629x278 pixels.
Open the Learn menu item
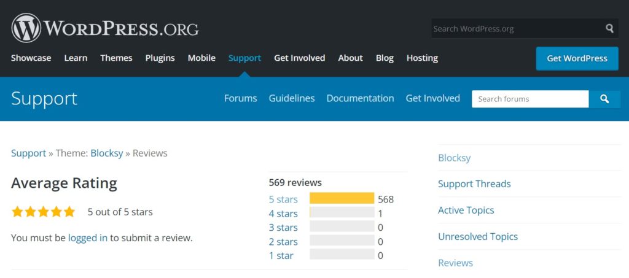76,58
